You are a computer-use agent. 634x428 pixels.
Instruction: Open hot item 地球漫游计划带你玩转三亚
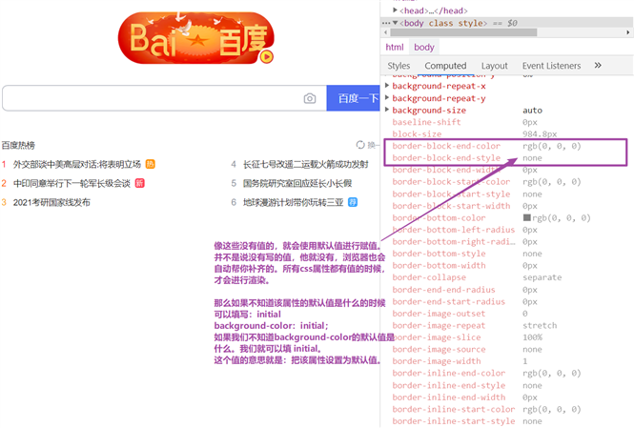(x=293, y=202)
